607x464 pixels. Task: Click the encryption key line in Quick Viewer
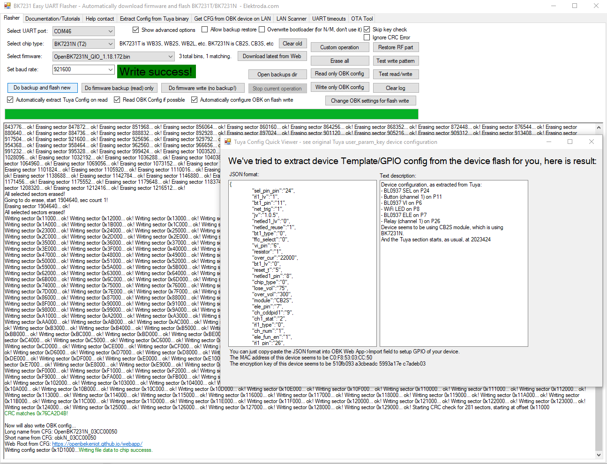pyautogui.click(x=328, y=364)
